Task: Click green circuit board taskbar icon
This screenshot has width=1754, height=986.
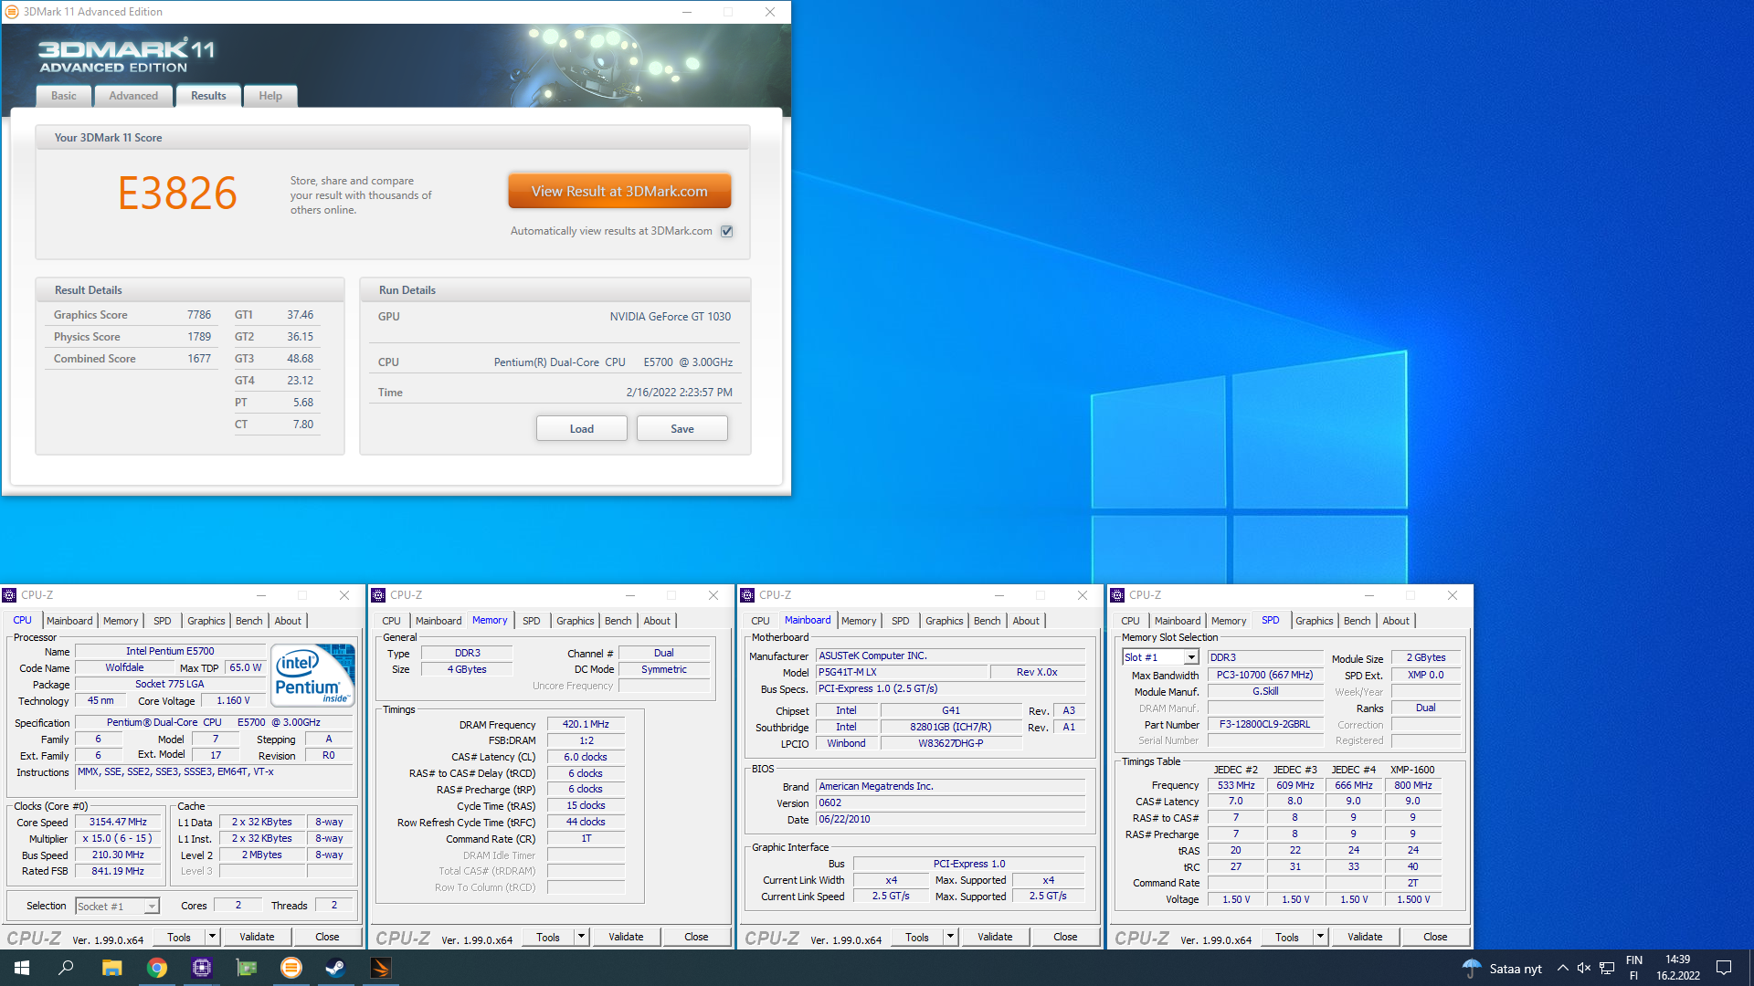Action: [x=247, y=968]
